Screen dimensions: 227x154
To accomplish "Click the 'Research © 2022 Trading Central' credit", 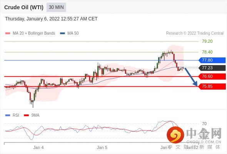I will pyautogui.click(x=195, y=33).
